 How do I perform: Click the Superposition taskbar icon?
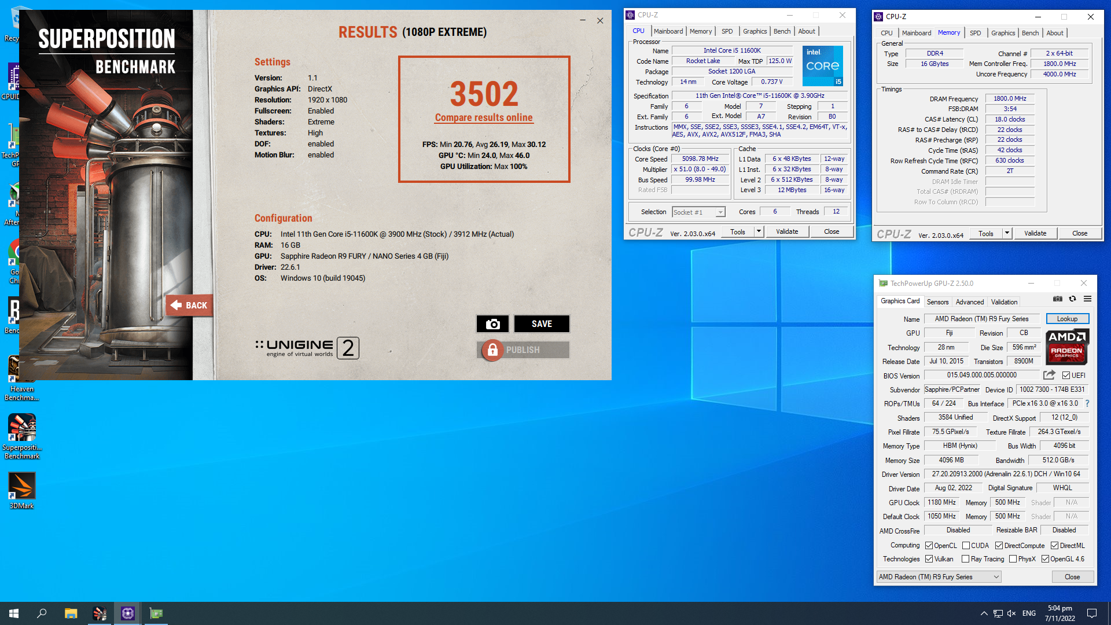pos(100,613)
